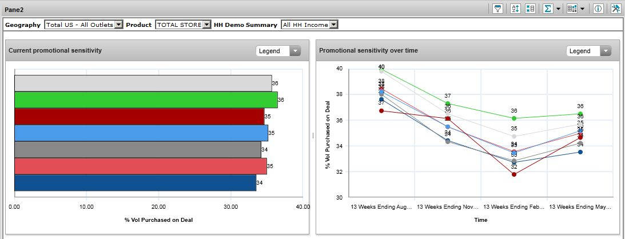Click the grid chart type icon
This screenshot has width=625, height=239.
(572, 9)
